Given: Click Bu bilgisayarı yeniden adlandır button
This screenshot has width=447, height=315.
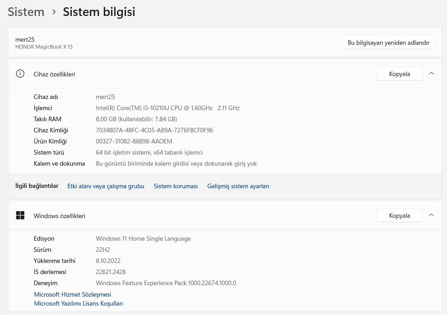Looking at the screenshot, I should [x=388, y=42].
